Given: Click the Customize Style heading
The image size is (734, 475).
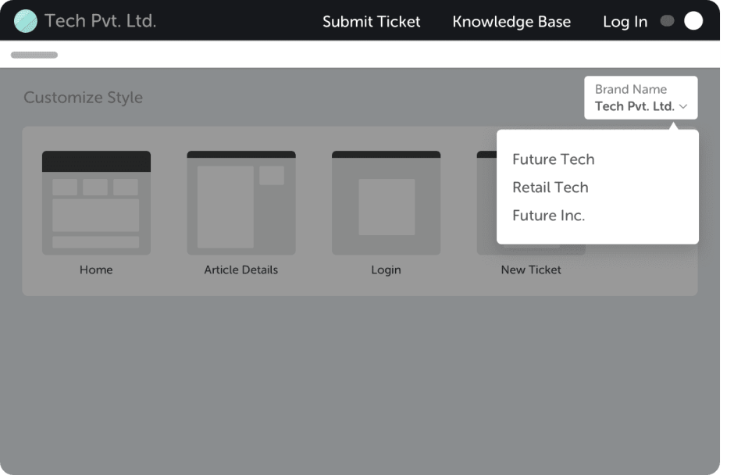Looking at the screenshot, I should [x=84, y=97].
